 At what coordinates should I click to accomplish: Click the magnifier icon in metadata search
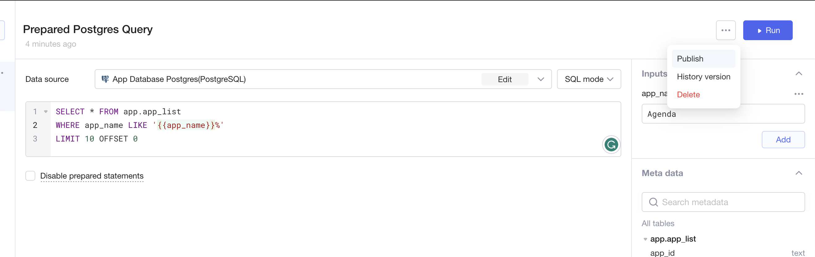tap(653, 202)
